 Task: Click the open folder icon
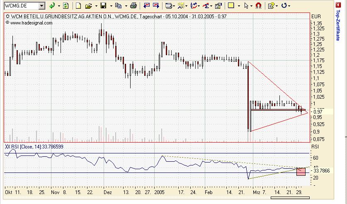coord(89,5)
